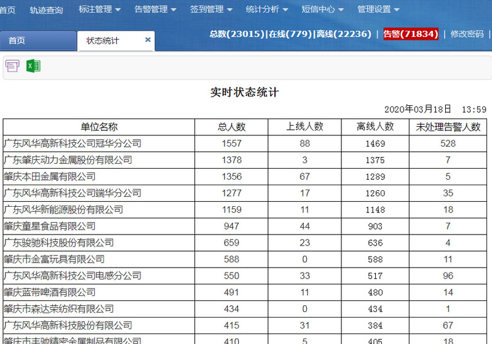Image resolution: width=492 pixels, height=344 pixels.
Task: Click the 13:59 time text
Action: click(x=474, y=110)
